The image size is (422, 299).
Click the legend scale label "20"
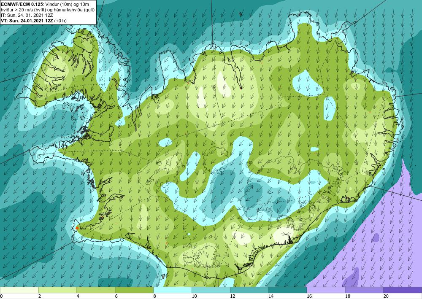coord(386,296)
